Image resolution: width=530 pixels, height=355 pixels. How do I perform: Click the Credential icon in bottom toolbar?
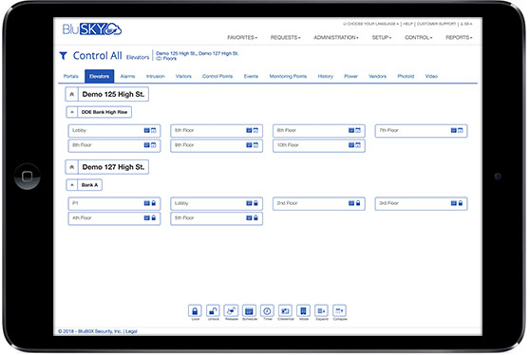pos(285,310)
